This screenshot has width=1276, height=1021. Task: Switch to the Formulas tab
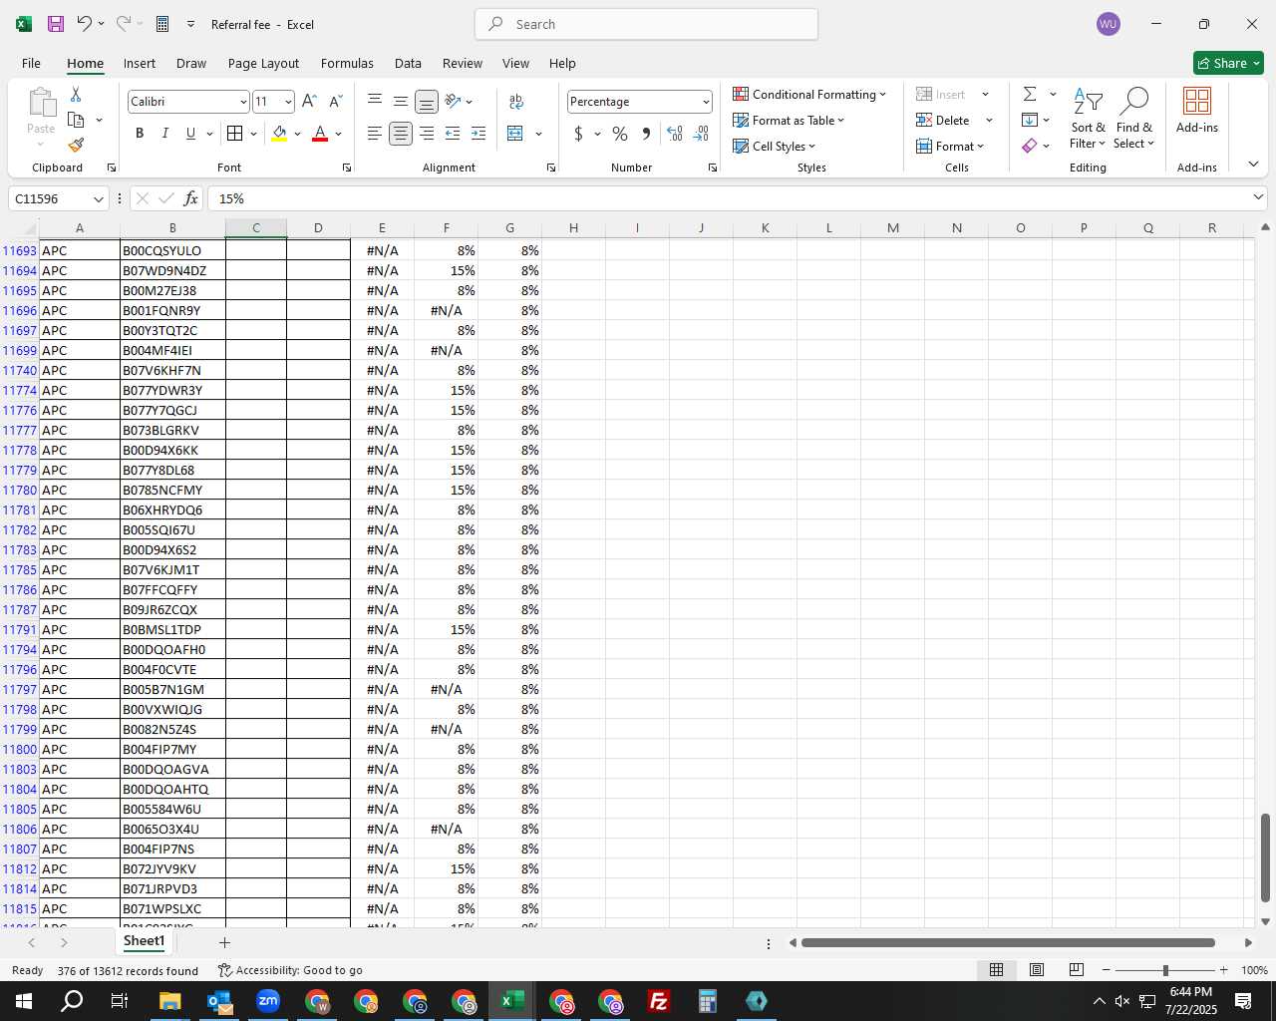(347, 63)
